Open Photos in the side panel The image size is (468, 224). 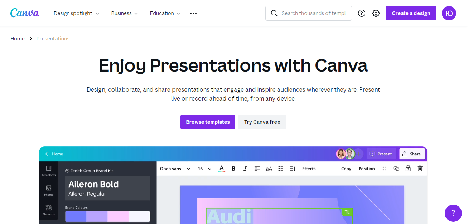tap(49, 190)
